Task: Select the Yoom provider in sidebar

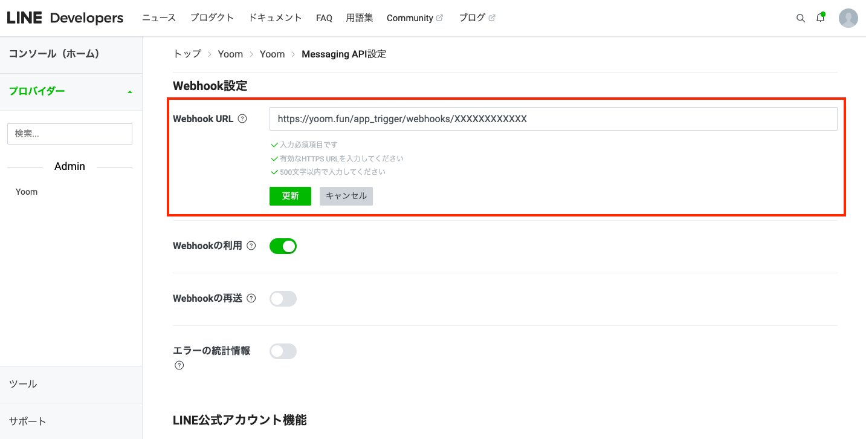Action: pyautogui.click(x=27, y=192)
